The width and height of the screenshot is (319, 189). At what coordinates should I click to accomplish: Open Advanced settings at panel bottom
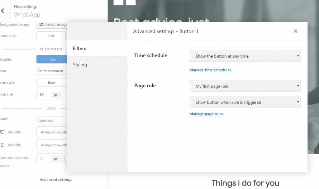pyautogui.click(x=56, y=180)
